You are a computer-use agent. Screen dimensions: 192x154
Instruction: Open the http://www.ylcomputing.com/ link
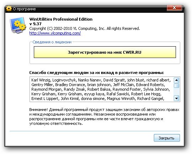tap(55, 33)
